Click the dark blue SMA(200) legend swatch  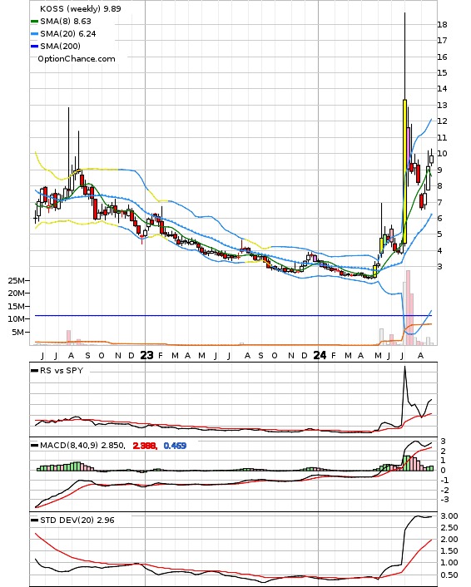point(34,46)
